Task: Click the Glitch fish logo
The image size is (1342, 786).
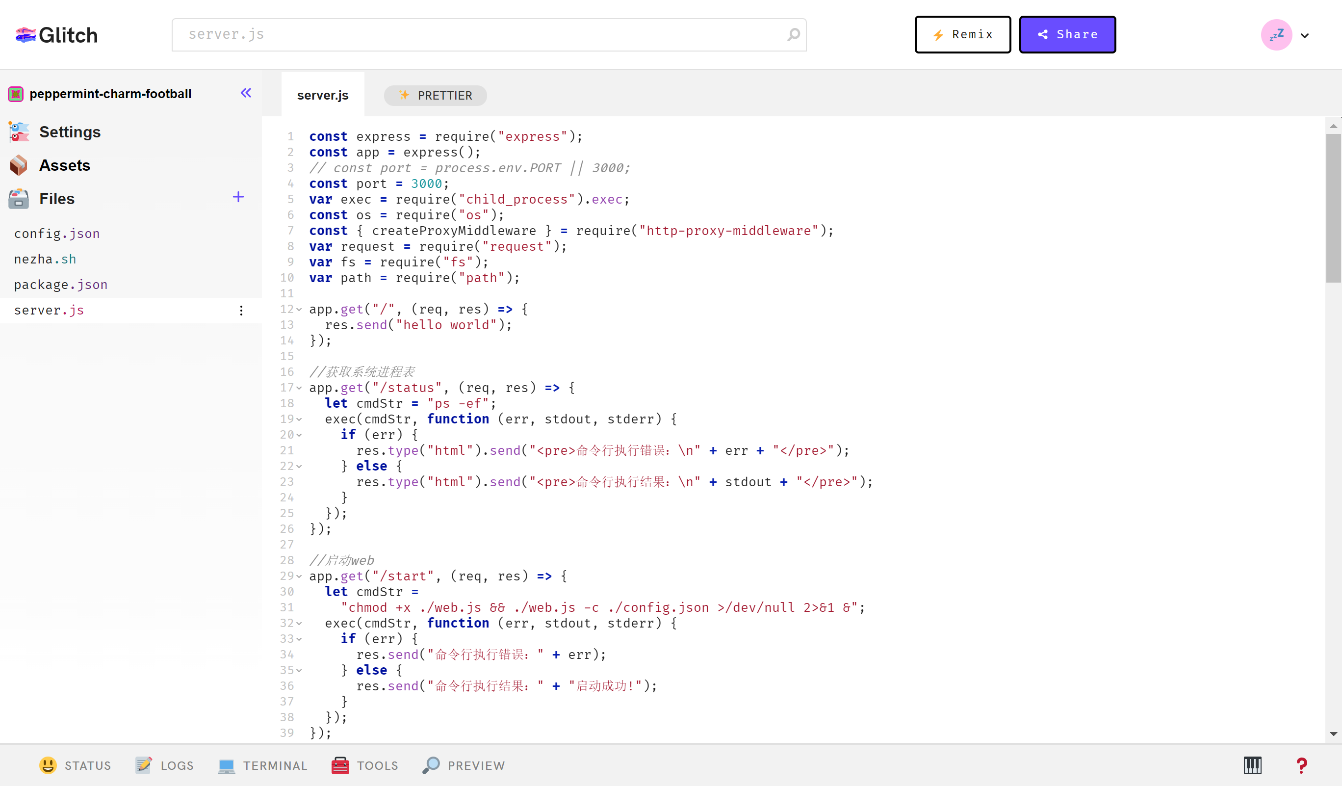Action: point(26,35)
